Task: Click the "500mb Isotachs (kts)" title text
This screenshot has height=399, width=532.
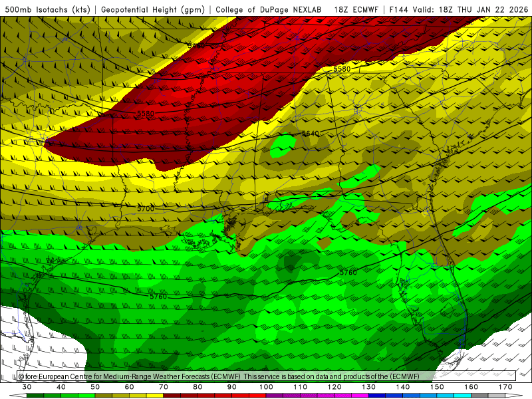Action: coord(47,10)
